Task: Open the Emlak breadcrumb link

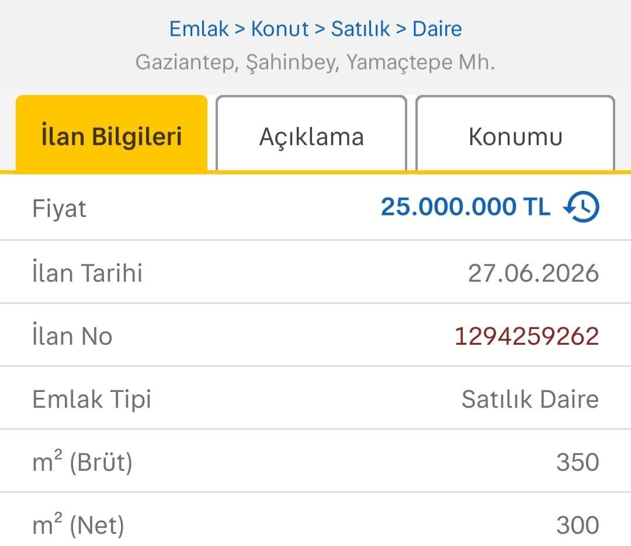Action: [199, 29]
